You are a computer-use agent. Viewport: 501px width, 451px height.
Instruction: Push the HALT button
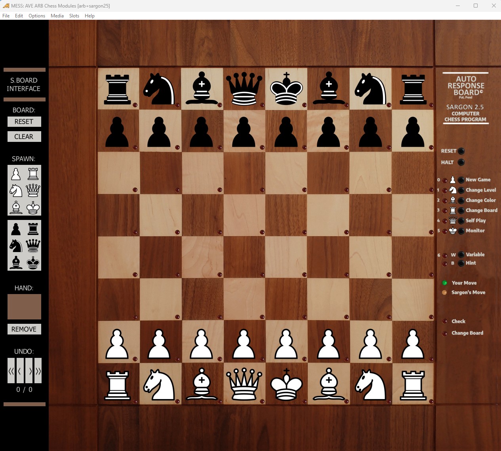[x=461, y=162]
